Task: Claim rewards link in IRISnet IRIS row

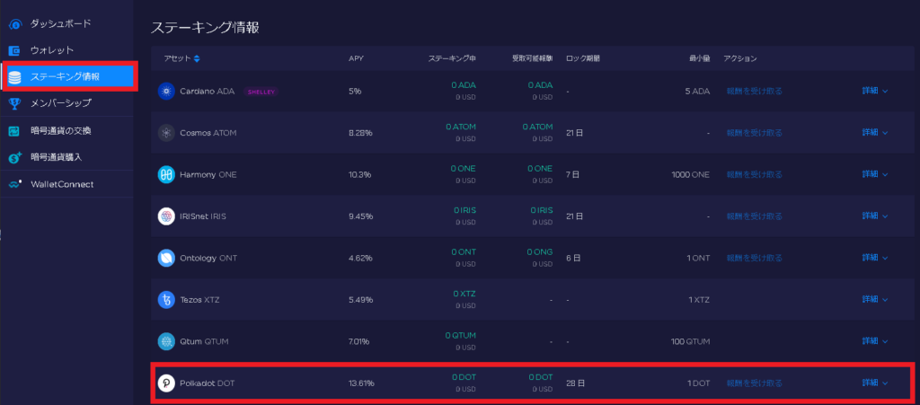Action: coord(754,216)
